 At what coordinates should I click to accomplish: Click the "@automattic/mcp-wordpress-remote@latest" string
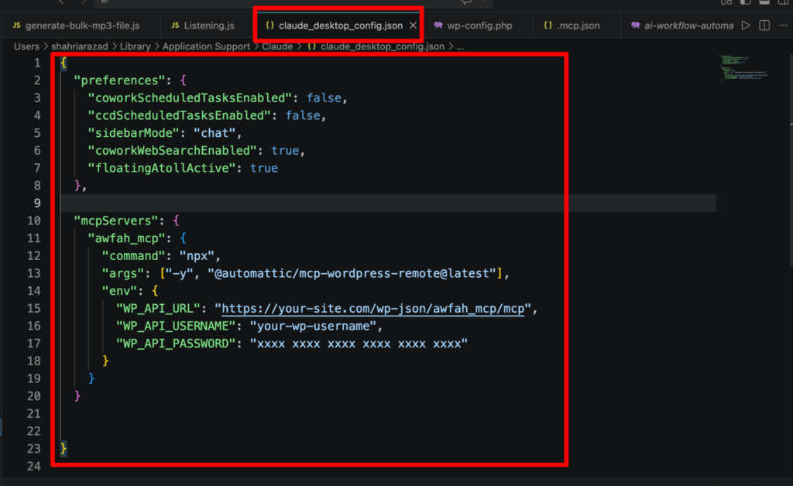pyautogui.click(x=352, y=273)
